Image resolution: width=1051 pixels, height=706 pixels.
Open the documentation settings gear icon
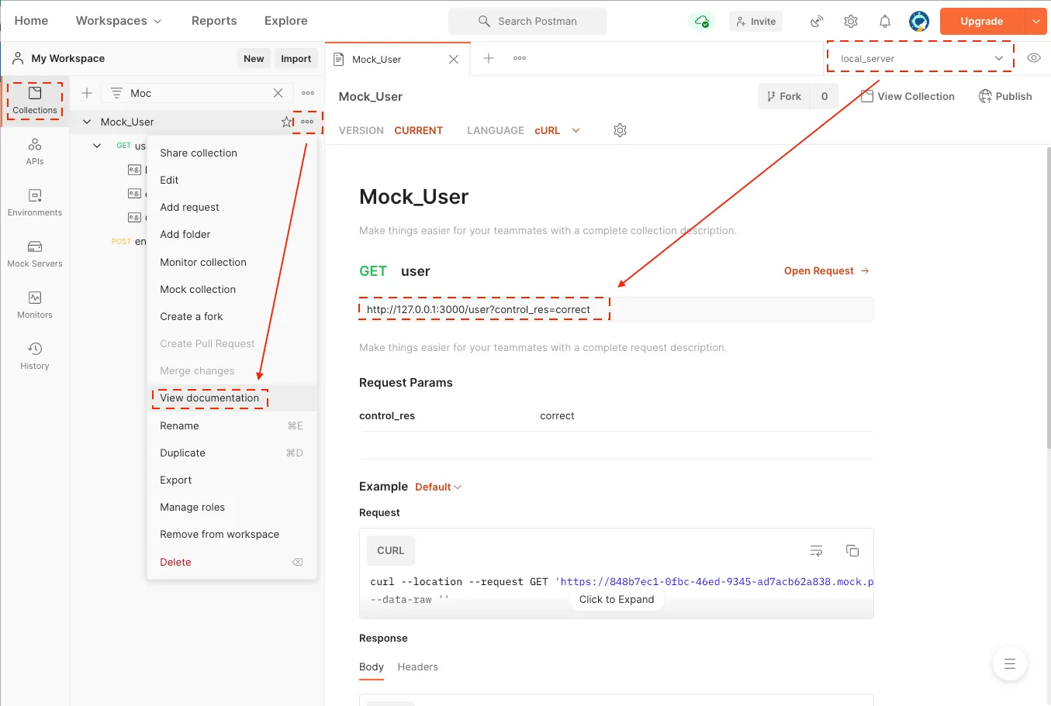[620, 130]
